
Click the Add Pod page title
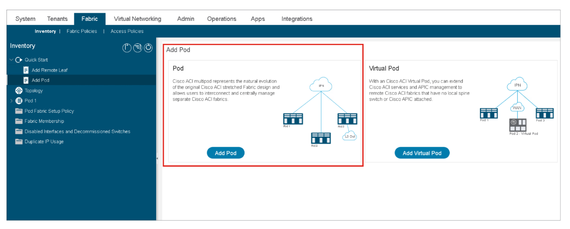[x=178, y=50]
